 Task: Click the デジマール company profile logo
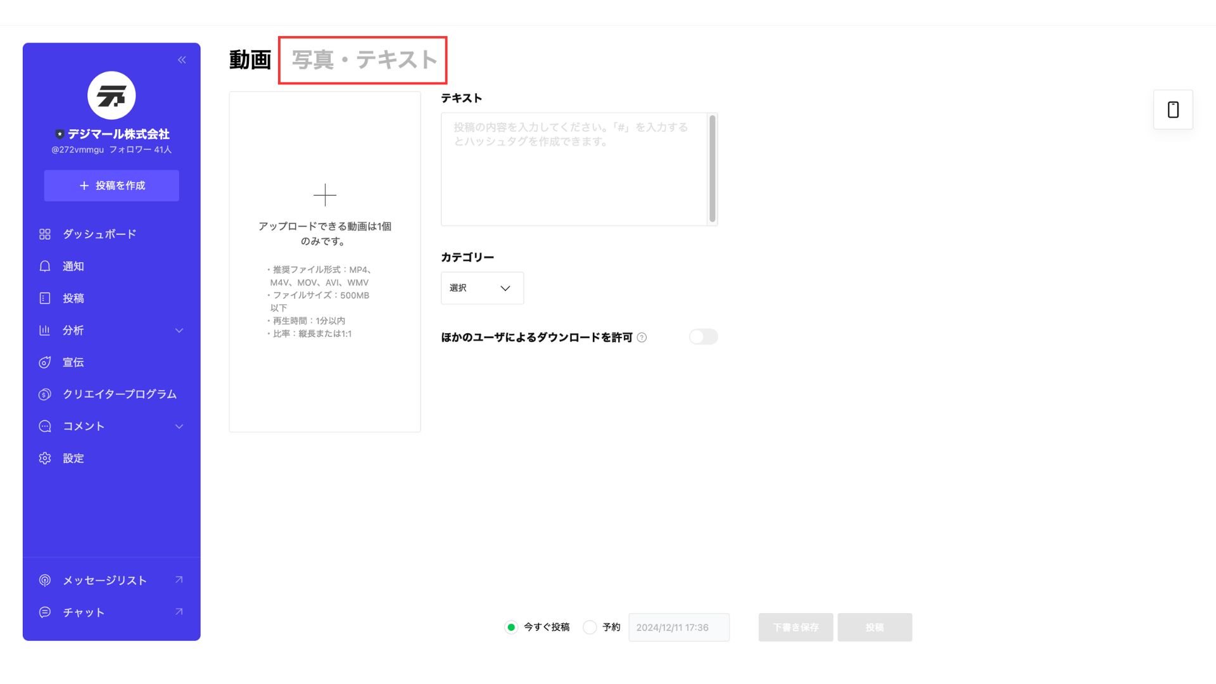click(x=111, y=96)
